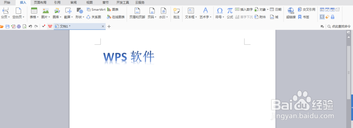
Task: Expand the 页码 dropdown arrow
Action: (156, 17)
